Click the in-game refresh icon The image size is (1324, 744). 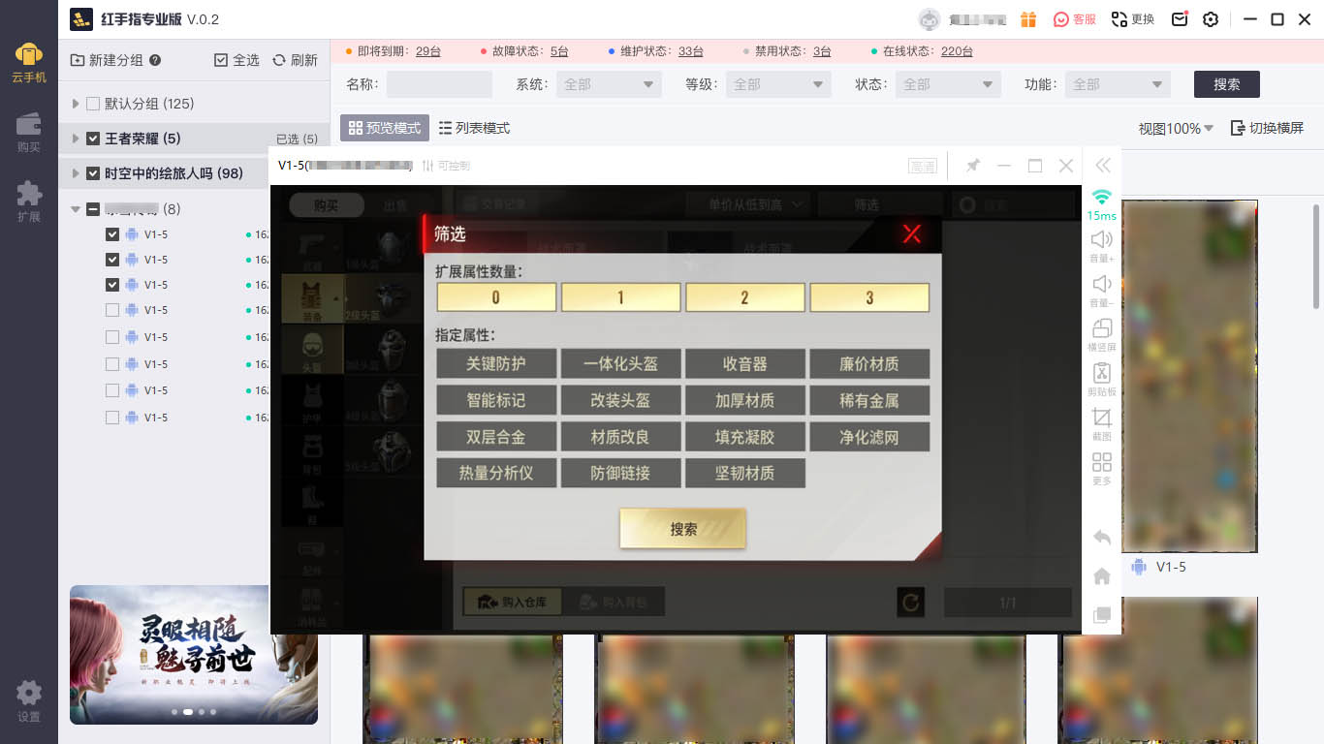[910, 603]
